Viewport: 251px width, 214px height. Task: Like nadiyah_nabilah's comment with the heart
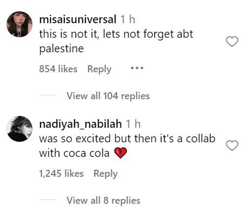[x=232, y=146]
